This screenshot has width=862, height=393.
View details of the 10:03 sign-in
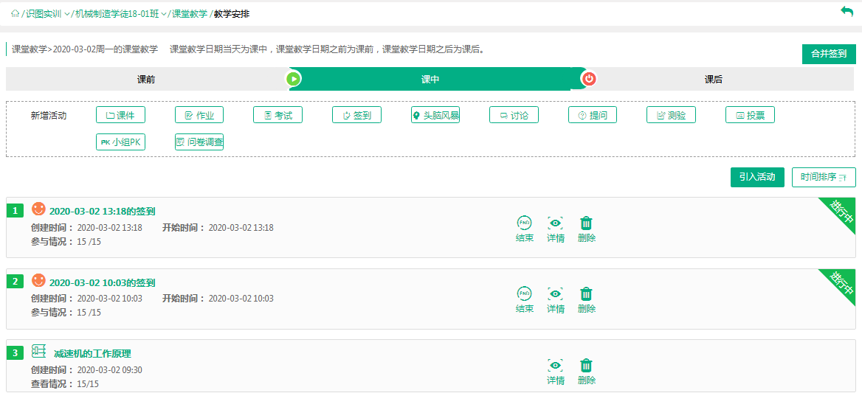[555, 299]
